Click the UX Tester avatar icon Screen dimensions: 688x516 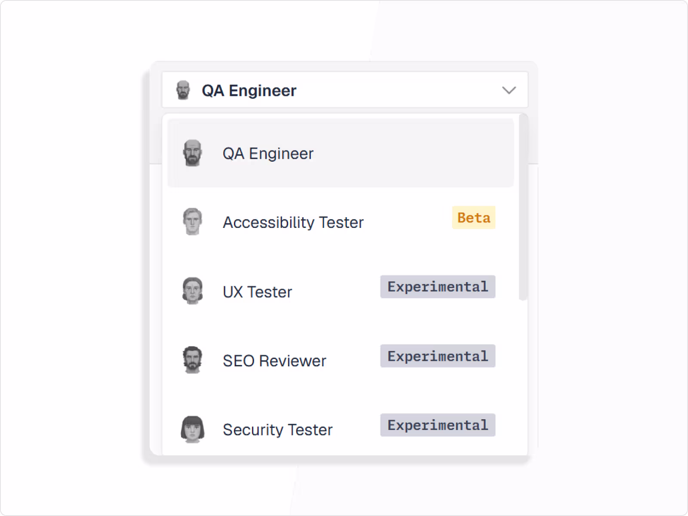tap(192, 291)
